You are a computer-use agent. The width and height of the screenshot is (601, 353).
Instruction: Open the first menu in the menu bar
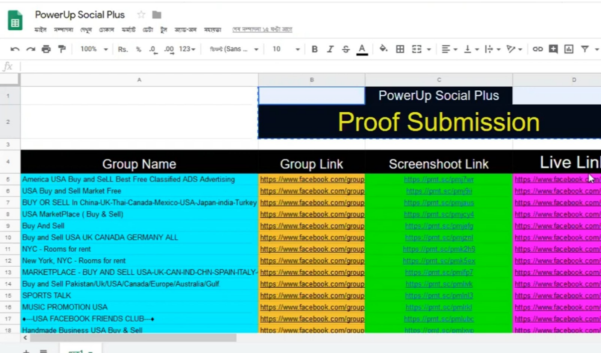click(x=40, y=30)
